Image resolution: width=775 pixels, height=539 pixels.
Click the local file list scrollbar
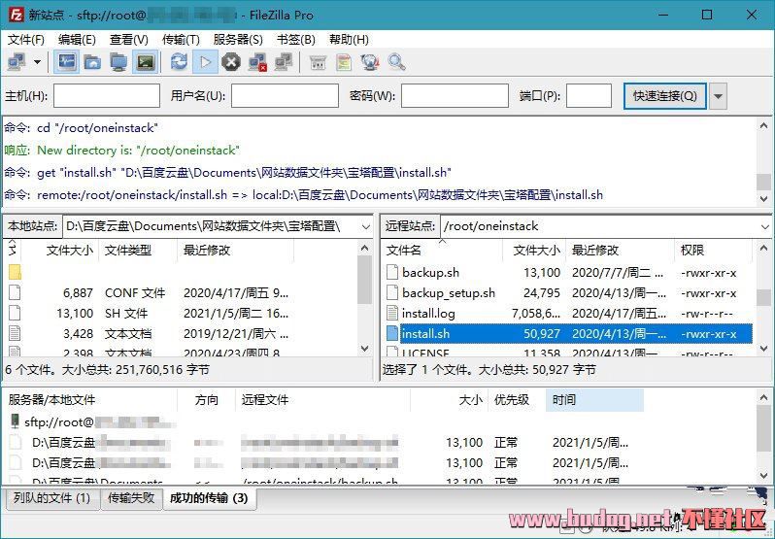(x=365, y=280)
